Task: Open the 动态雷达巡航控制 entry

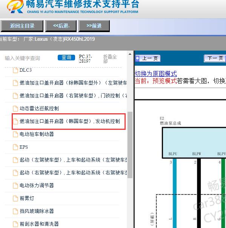Action: tap(39, 108)
